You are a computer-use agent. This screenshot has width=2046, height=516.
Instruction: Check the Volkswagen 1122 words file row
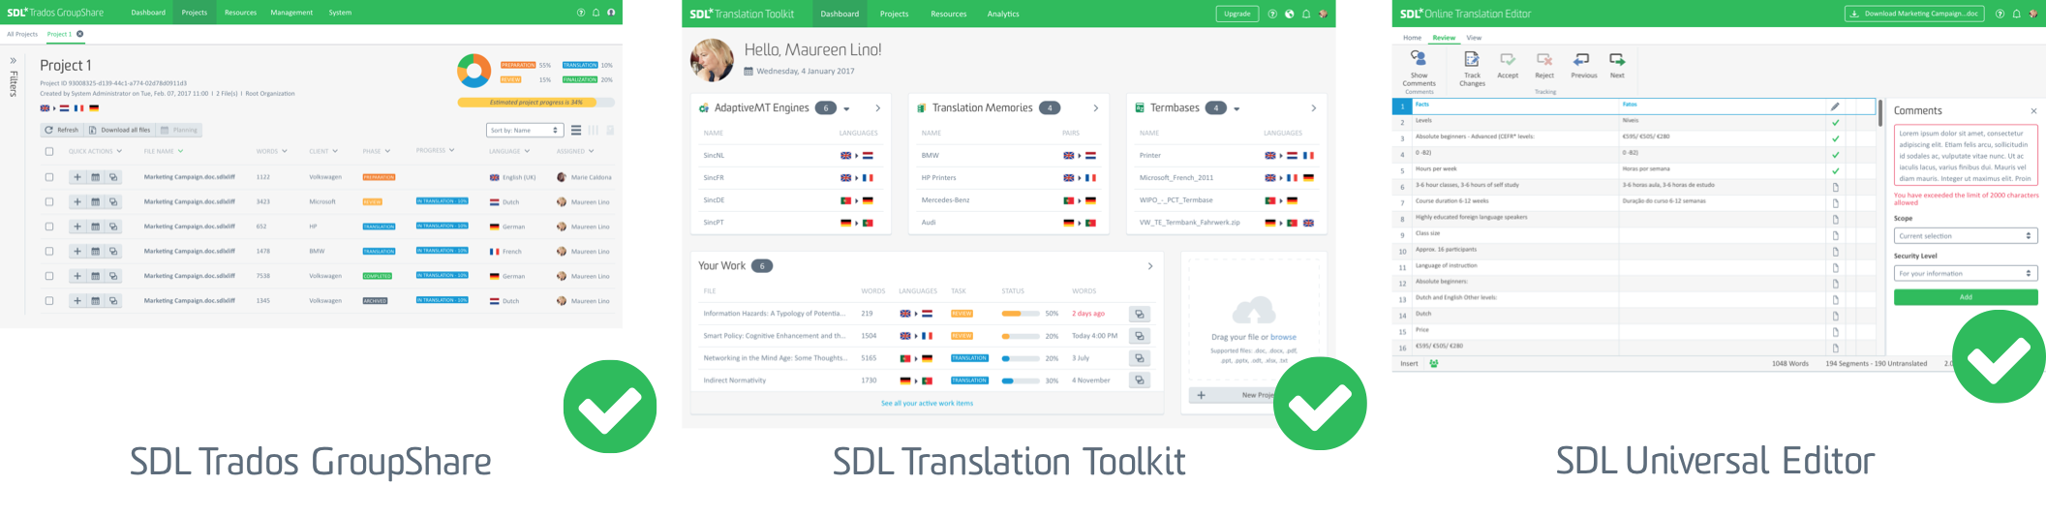[49, 177]
